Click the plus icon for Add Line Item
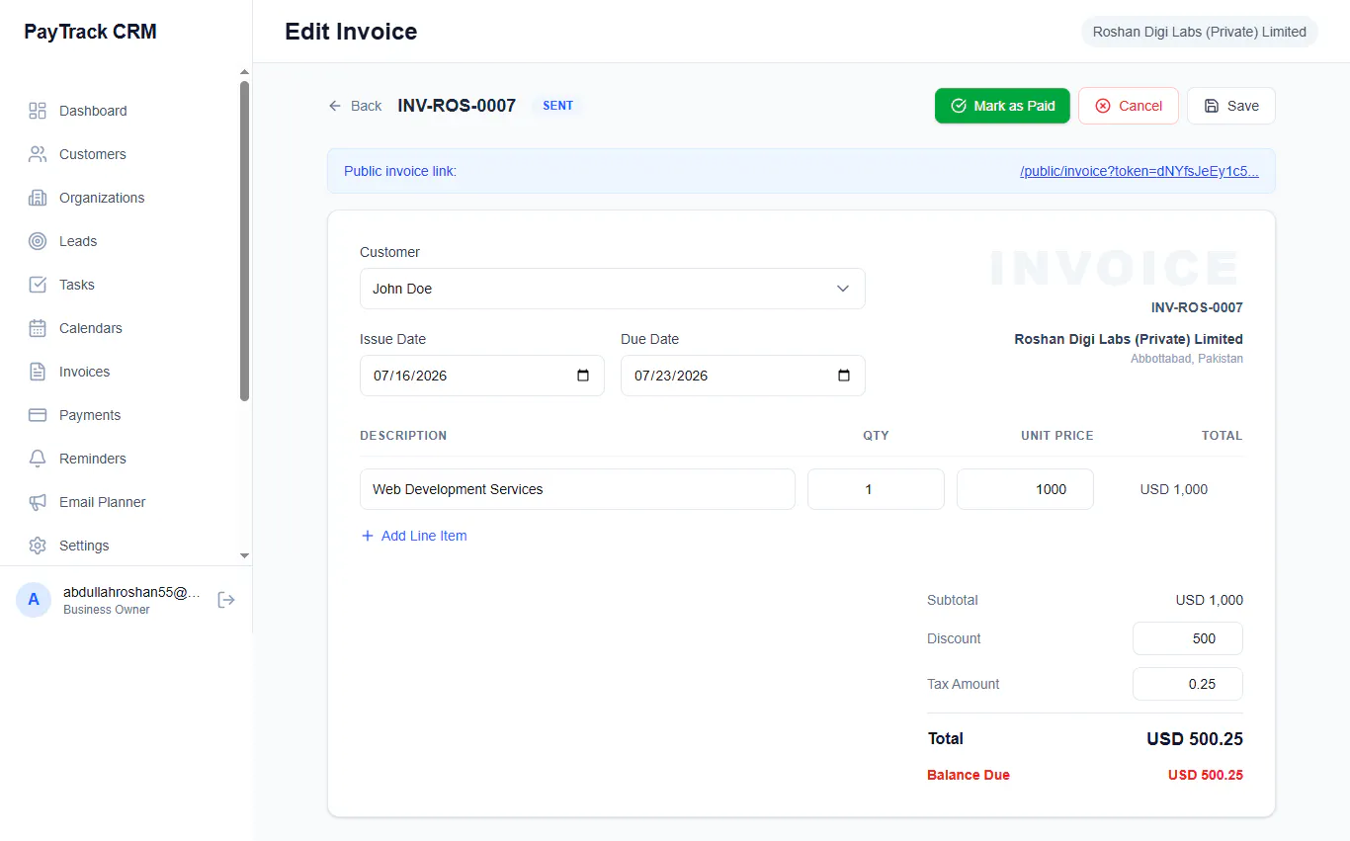 click(368, 536)
